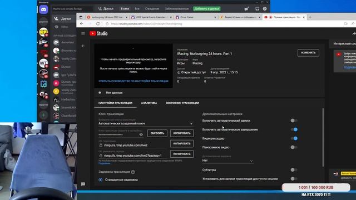The image size is (356, 200).
Task: Toggle Включить автоматическое завершение switch
Action: pyautogui.click(x=294, y=129)
